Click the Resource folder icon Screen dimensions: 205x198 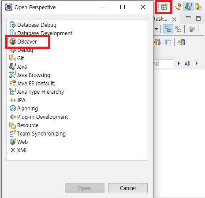pos(13,125)
